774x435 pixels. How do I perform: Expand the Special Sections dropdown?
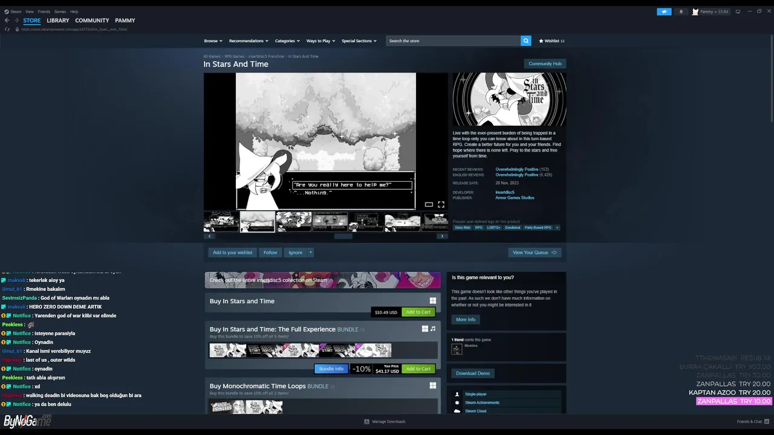[x=359, y=40]
